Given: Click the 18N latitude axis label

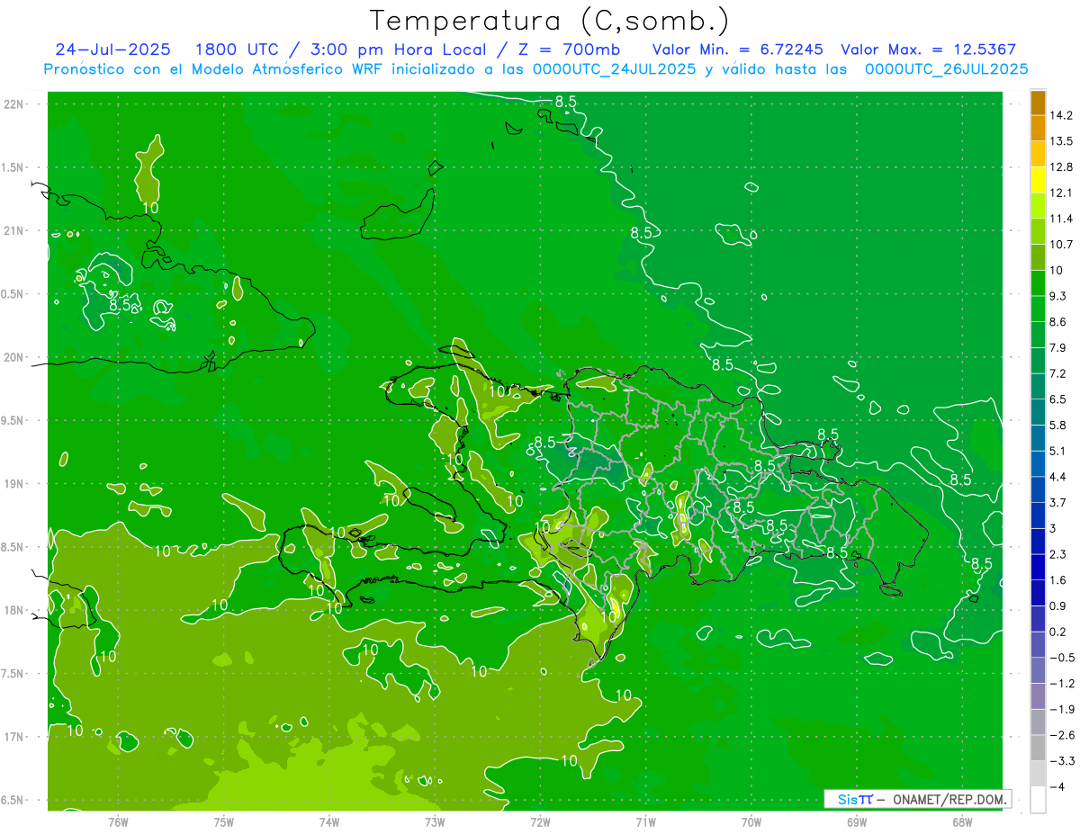Looking at the screenshot, I should click(x=15, y=610).
